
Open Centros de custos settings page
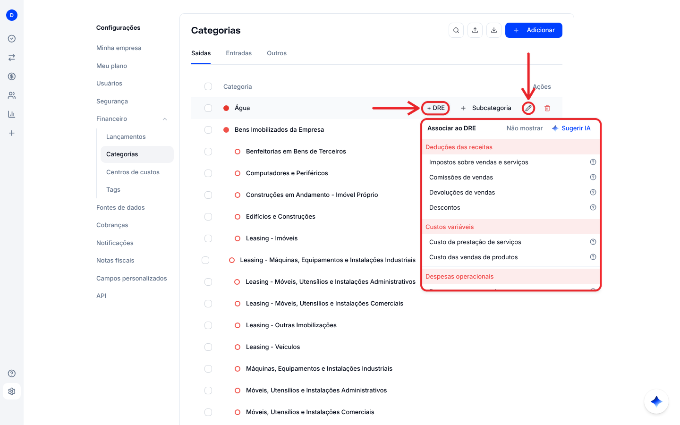[x=133, y=172]
